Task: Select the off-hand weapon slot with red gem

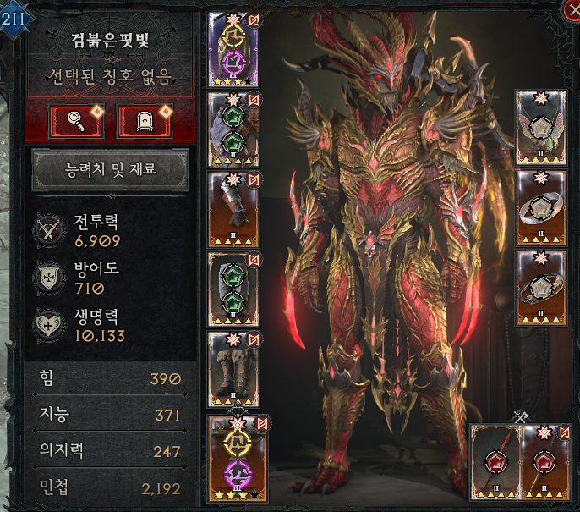Action: pyautogui.click(x=546, y=463)
